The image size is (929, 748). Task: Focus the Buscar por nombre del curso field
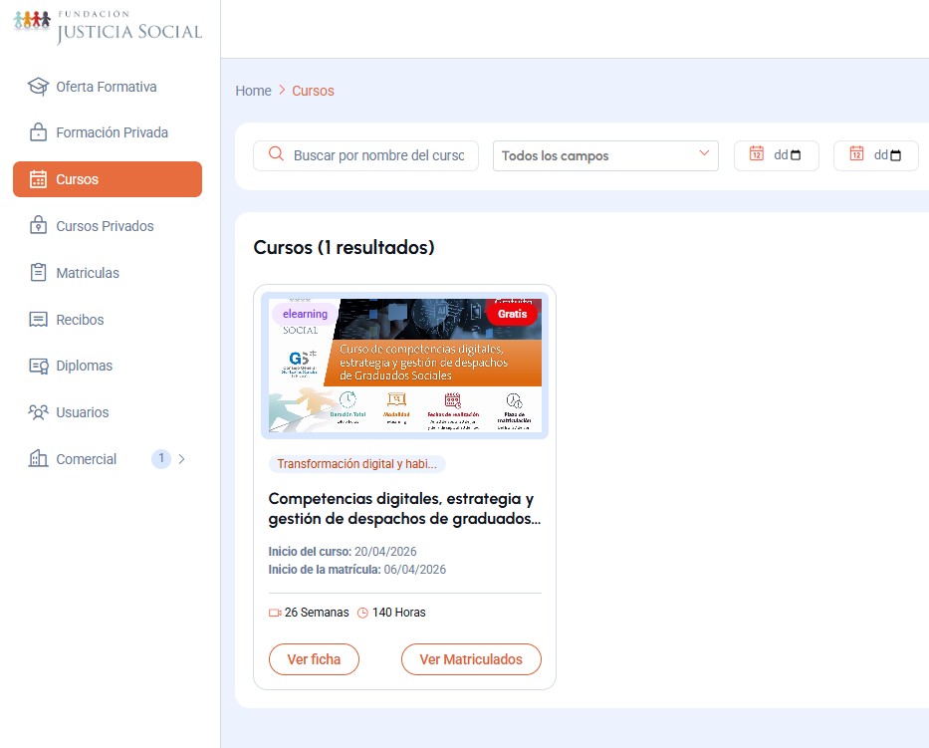point(365,155)
